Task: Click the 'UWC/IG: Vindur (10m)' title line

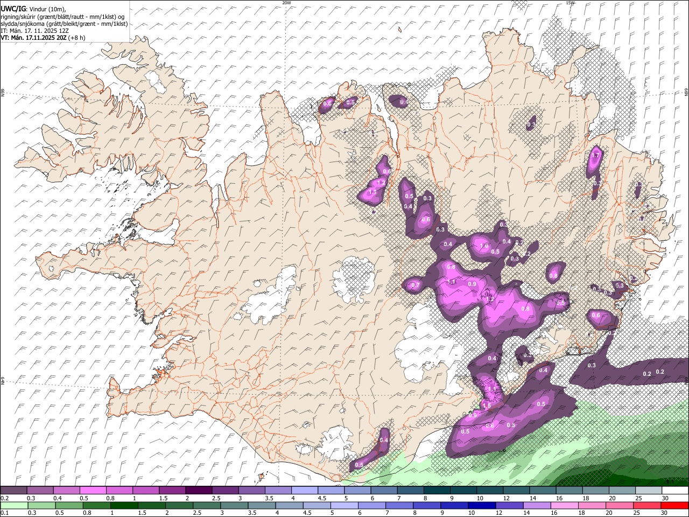Action: click(33, 9)
